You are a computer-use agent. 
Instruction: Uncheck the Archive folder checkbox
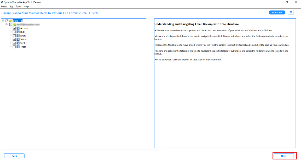pyautogui.click(x=14, y=28)
